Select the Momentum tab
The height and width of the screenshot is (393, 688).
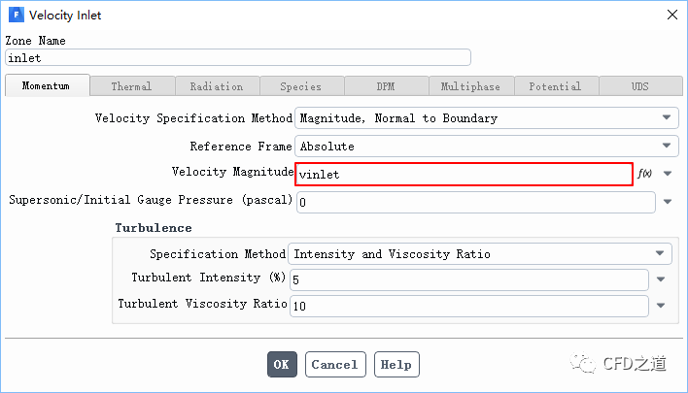pyautogui.click(x=47, y=86)
